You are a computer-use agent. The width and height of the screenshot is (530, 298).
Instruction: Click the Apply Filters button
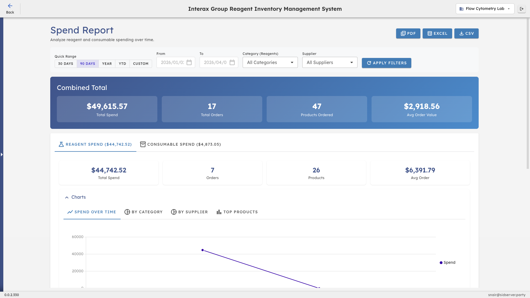386,63
